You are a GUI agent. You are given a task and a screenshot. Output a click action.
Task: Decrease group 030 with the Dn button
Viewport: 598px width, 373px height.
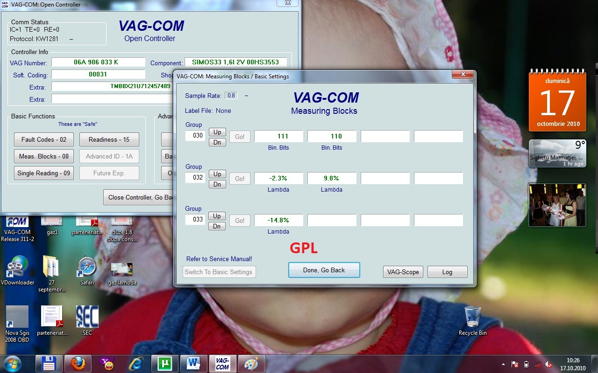pyautogui.click(x=217, y=142)
